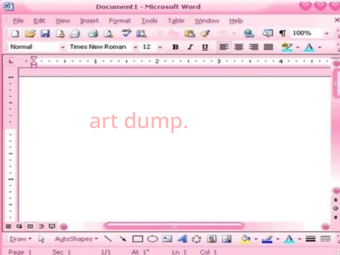Click the Print icon in the toolbar

tap(93, 33)
